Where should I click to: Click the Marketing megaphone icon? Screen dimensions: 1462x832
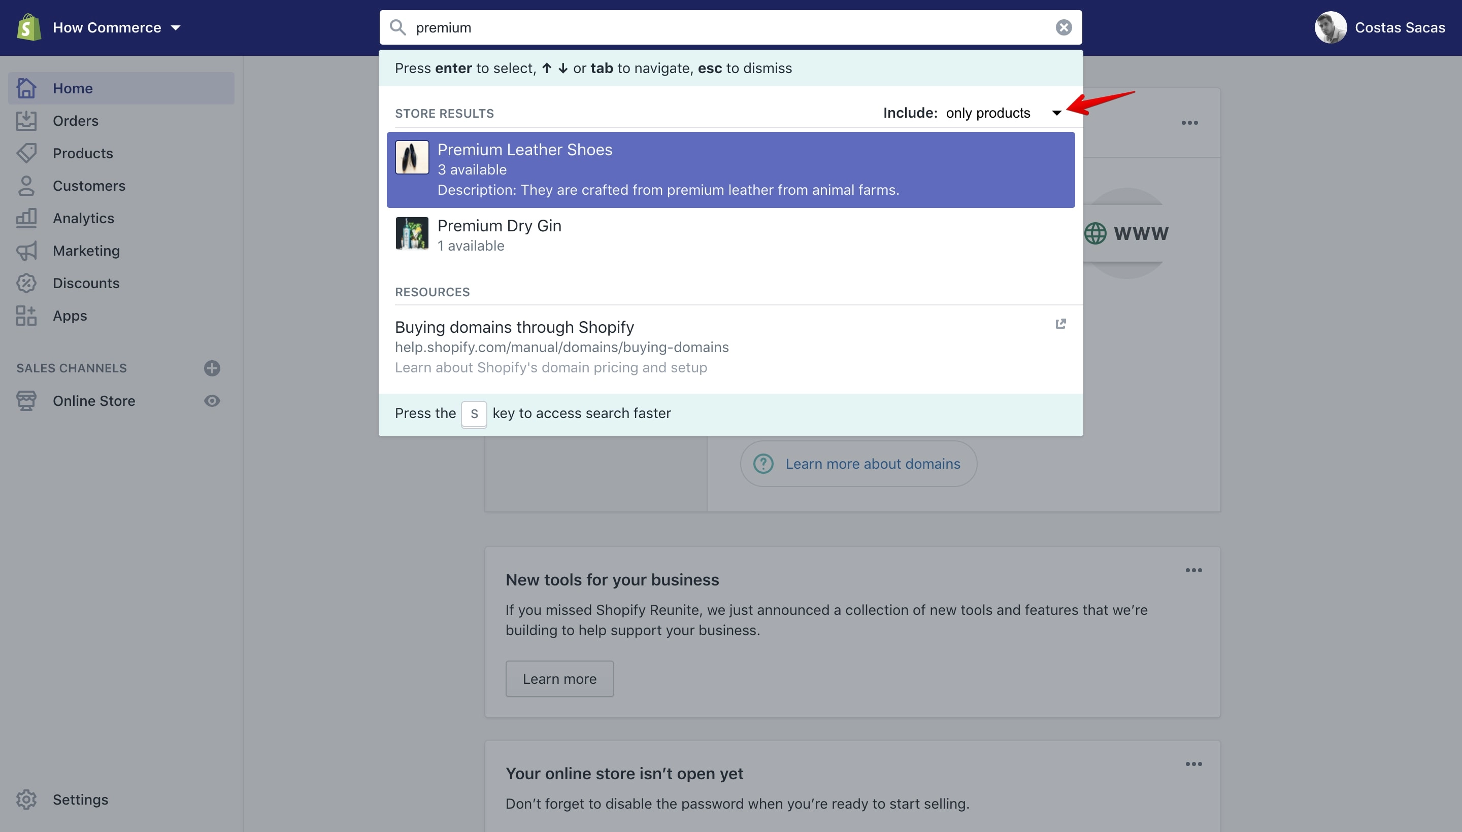point(26,251)
